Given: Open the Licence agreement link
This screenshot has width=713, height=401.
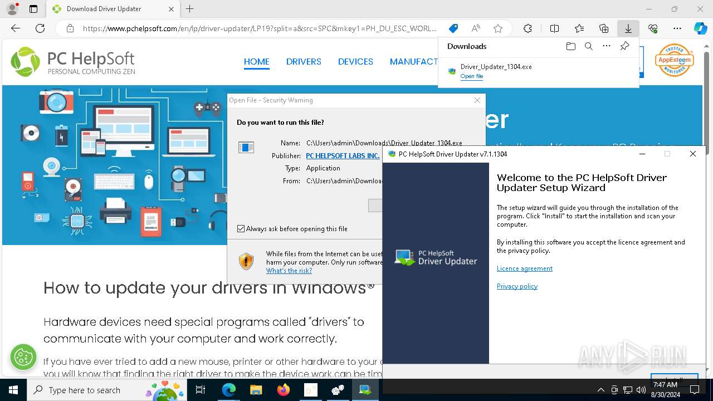Looking at the screenshot, I should (x=525, y=268).
